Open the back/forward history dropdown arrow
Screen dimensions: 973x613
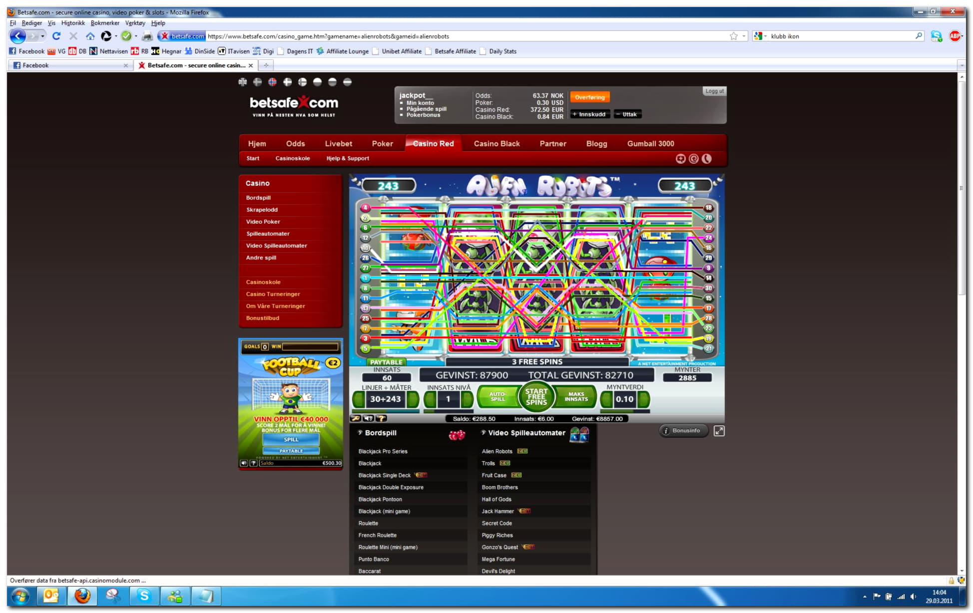coord(42,36)
